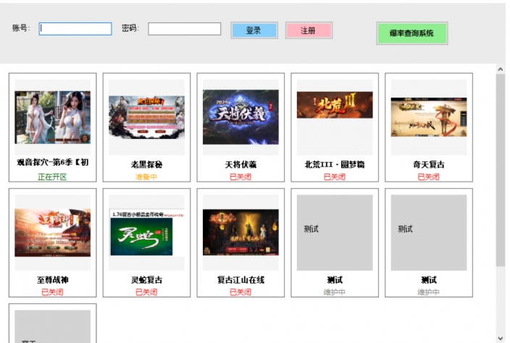Click the 天将伏羲 title label
Screen dimensions: 510x343
point(241,165)
